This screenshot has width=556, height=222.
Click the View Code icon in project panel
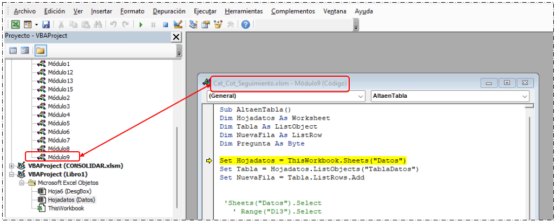(13, 51)
